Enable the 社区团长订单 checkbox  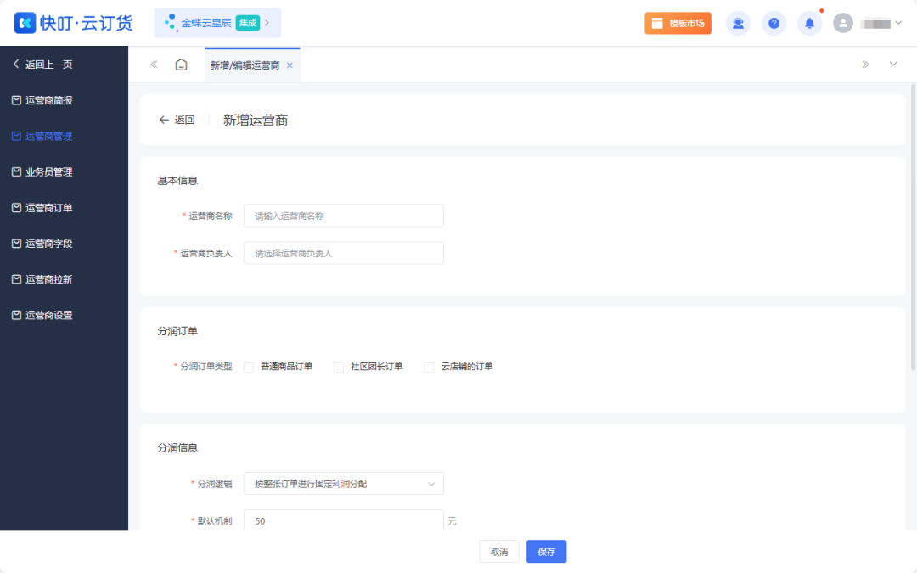(339, 367)
